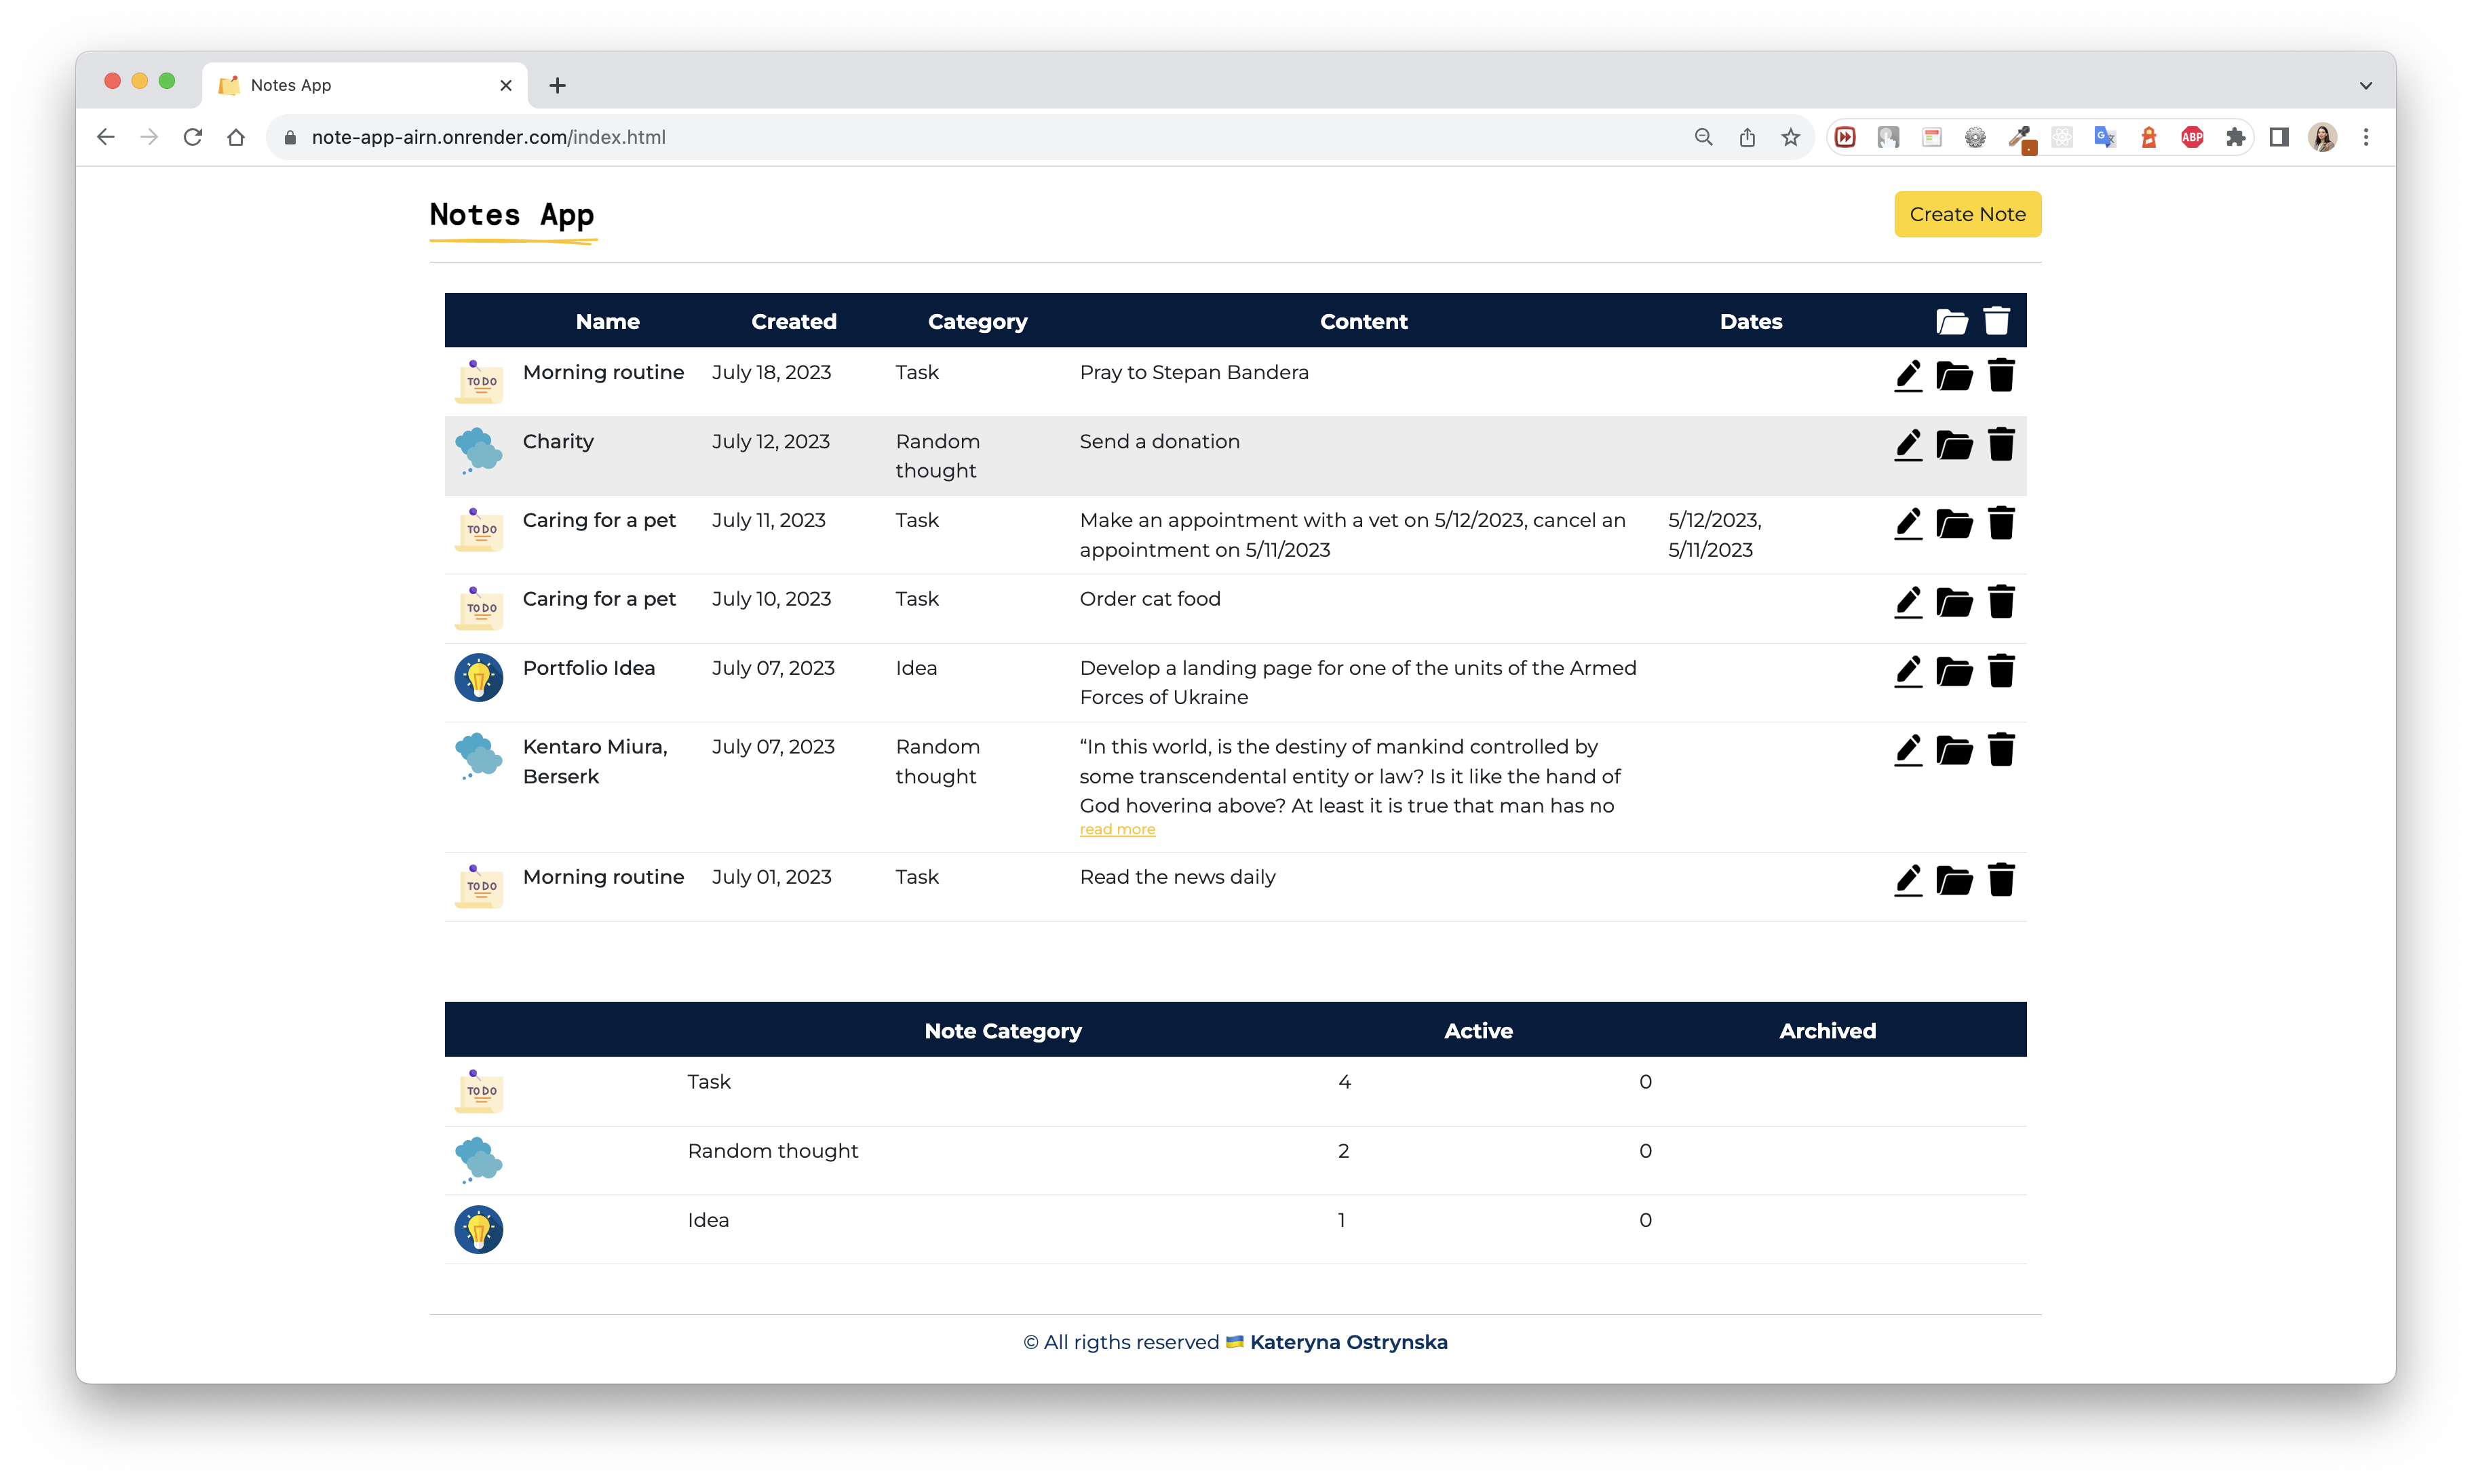Bookmark this page with the star

pyautogui.click(x=1790, y=137)
